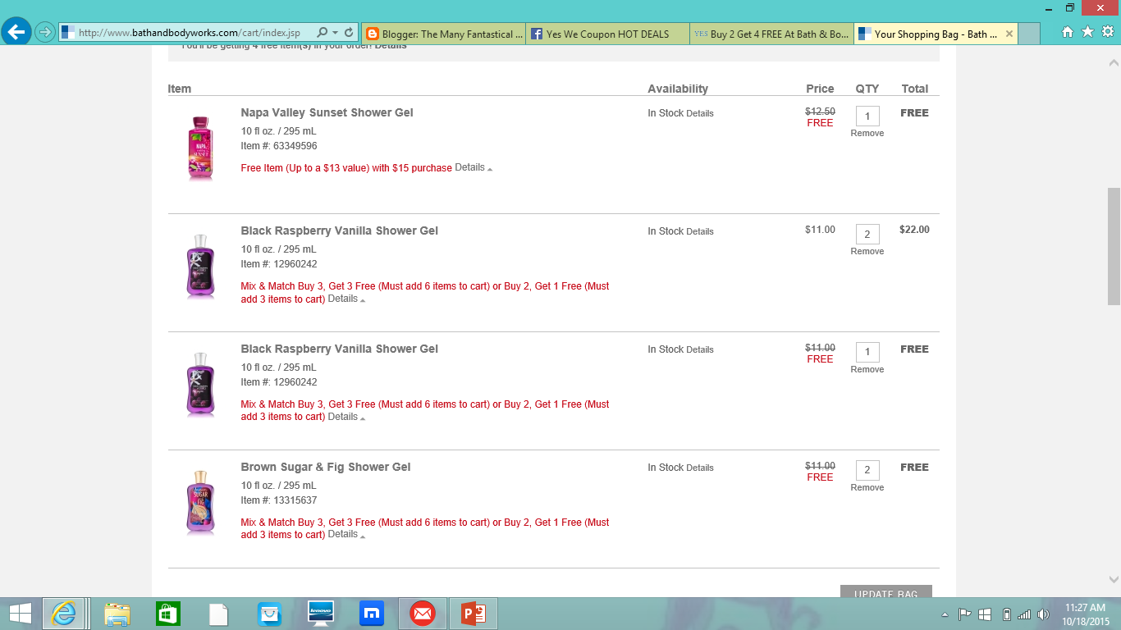Click the strikethrough $12.50 price text
This screenshot has height=630, width=1121.
pos(820,112)
